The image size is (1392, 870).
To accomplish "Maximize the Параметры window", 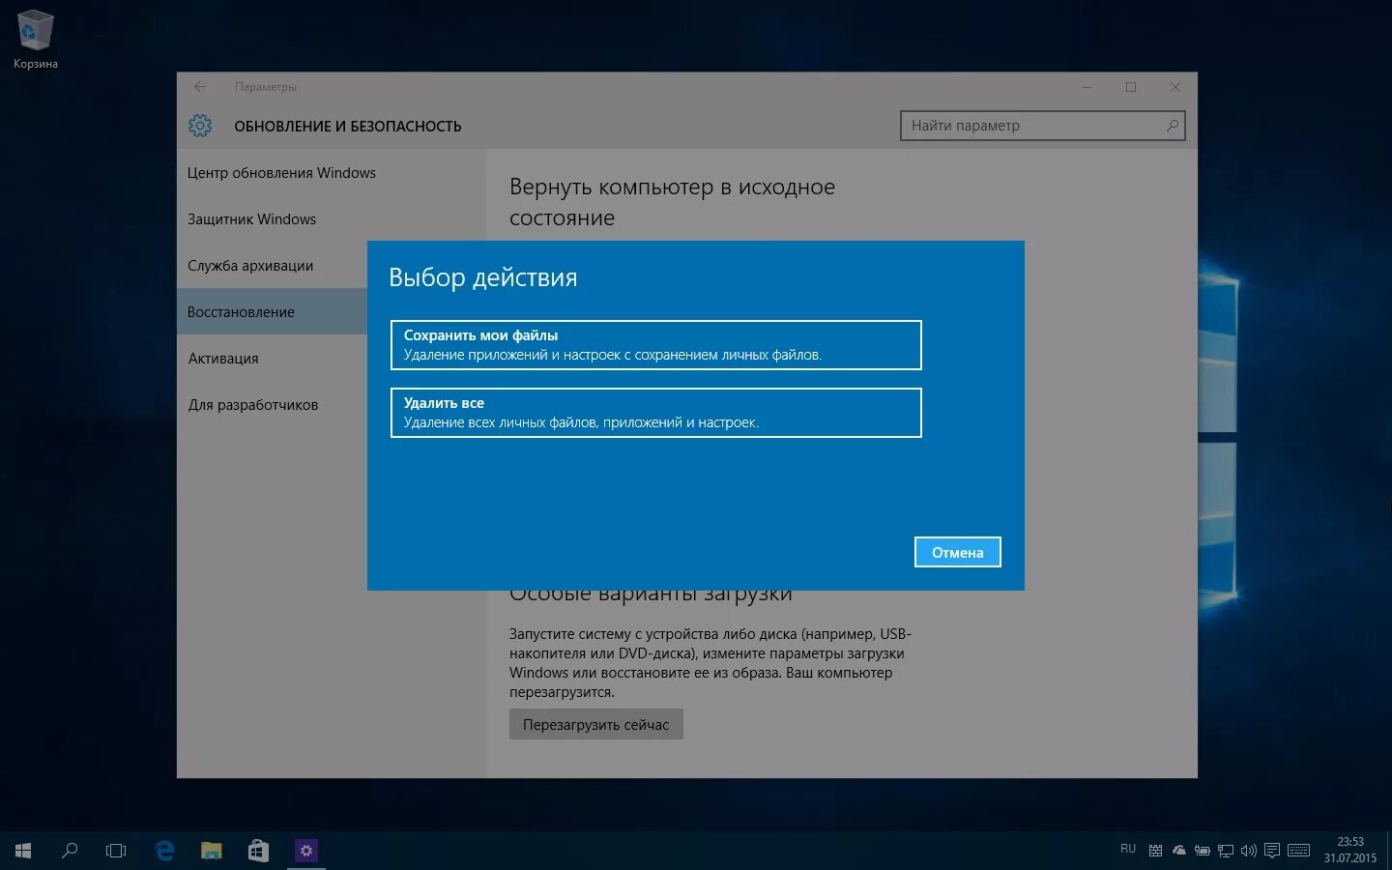I will coord(1131,87).
